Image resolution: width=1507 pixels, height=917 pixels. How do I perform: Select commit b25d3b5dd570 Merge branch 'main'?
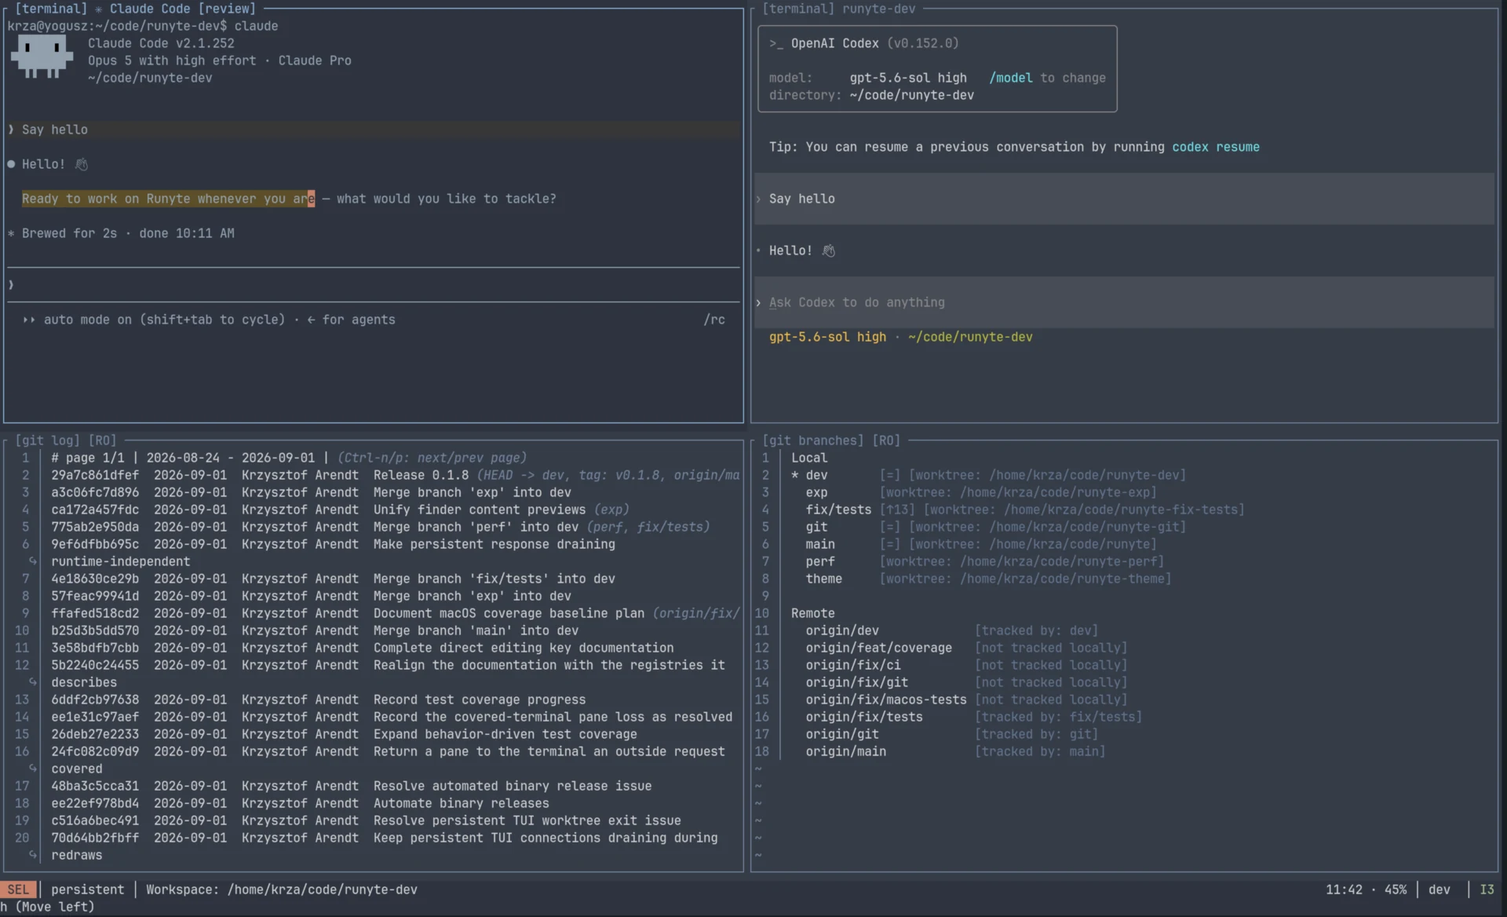pos(315,630)
